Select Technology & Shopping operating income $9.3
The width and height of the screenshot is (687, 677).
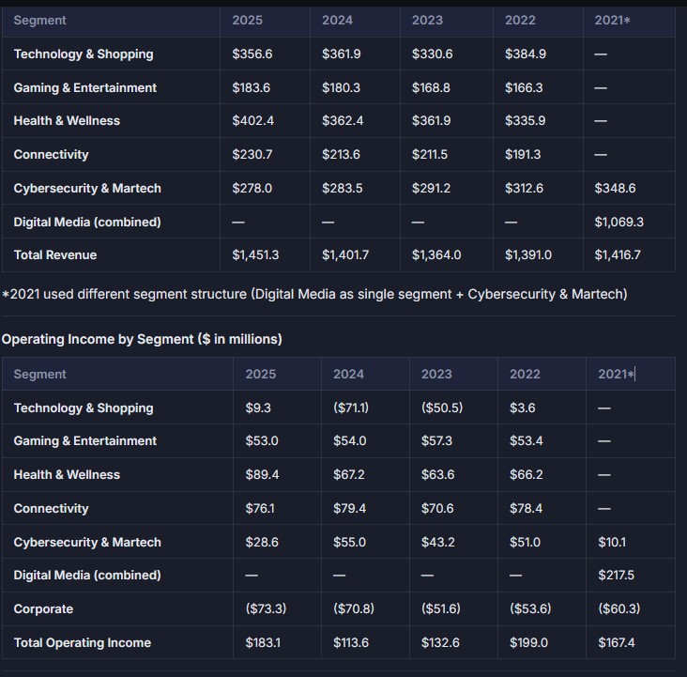click(258, 408)
